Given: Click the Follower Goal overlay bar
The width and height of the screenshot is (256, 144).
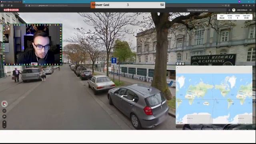Looking at the screenshot, I should pyautogui.click(x=128, y=5).
